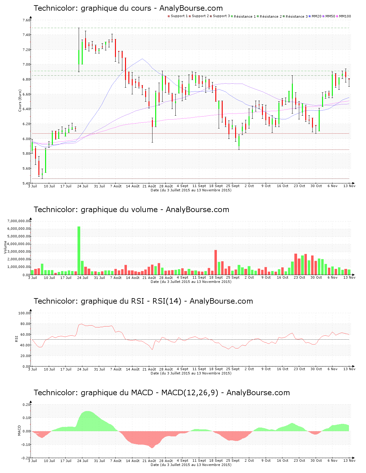Click the Résistance 2 legend entry
The image size is (366, 473).
tap(271, 16)
